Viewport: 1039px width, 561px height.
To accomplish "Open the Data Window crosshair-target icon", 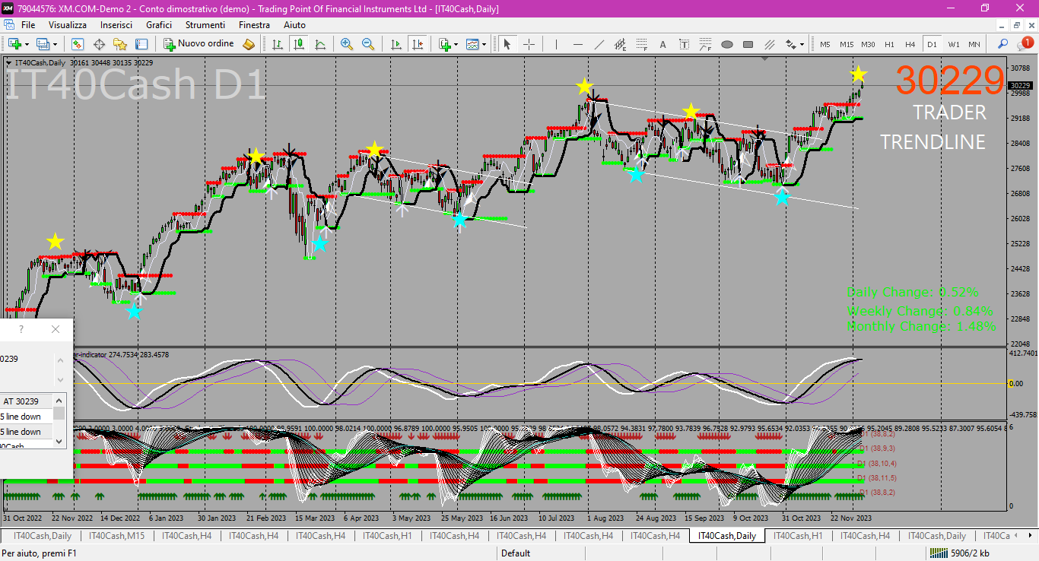I will pyautogui.click(x=99, y=44).
